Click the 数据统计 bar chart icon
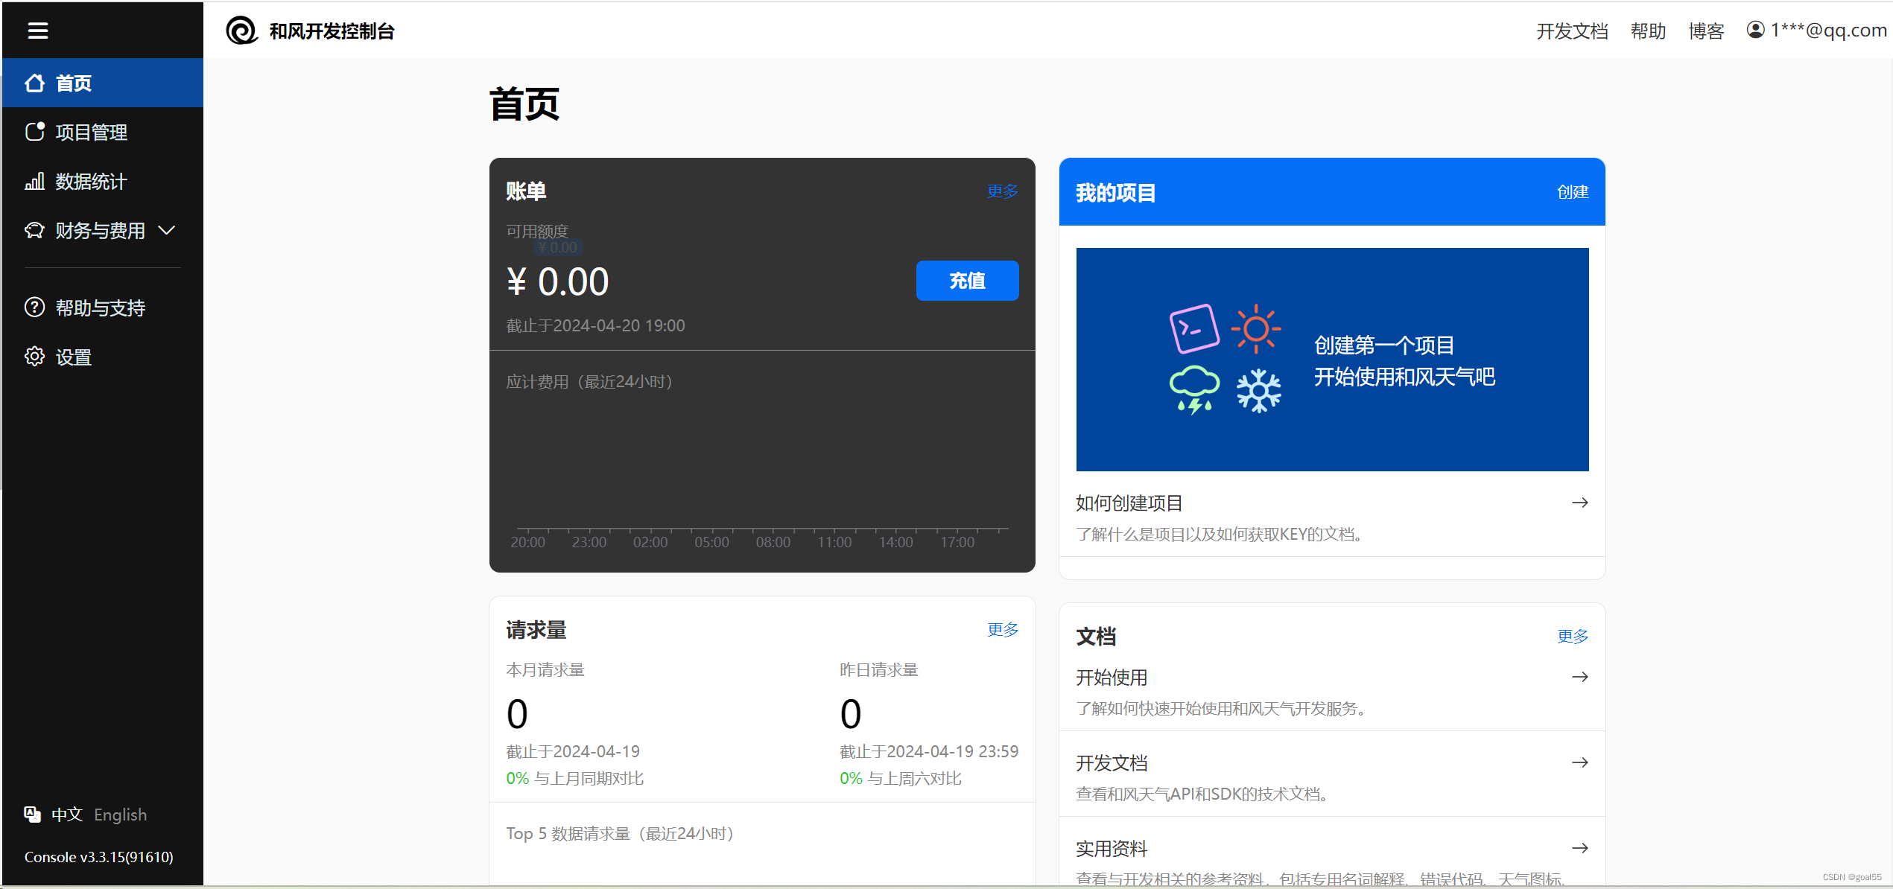 coord(34,181)
